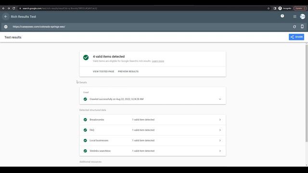308x173 pixels.
Task: Reload the browser page
Action: coord(14,9)
